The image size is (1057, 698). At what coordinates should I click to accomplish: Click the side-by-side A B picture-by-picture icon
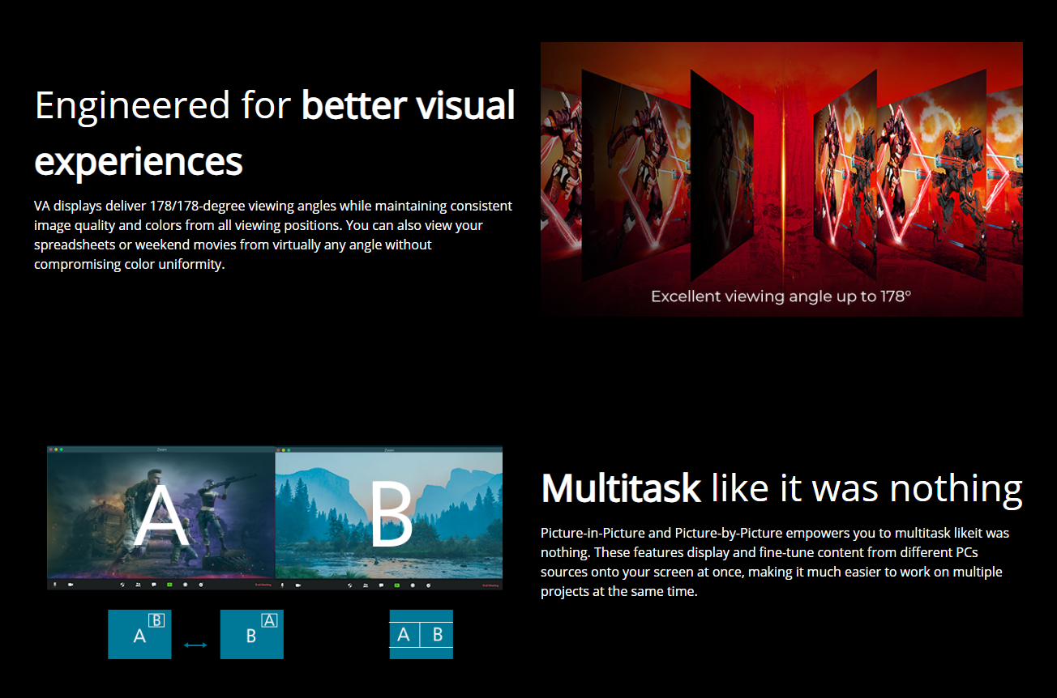(x=421, y=634)
